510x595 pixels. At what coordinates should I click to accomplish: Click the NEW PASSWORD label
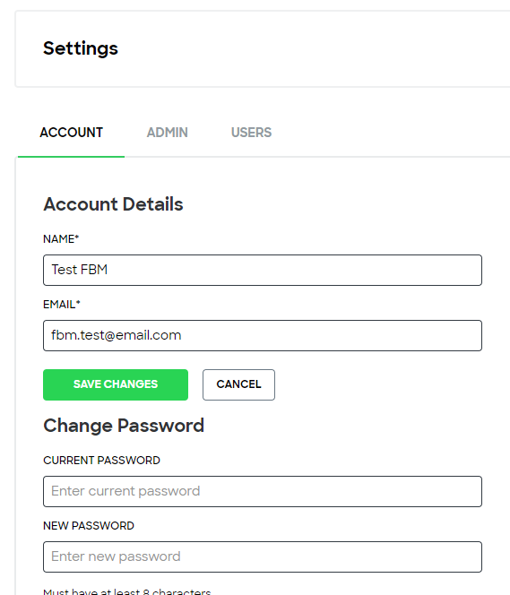[x=89, y=526]
